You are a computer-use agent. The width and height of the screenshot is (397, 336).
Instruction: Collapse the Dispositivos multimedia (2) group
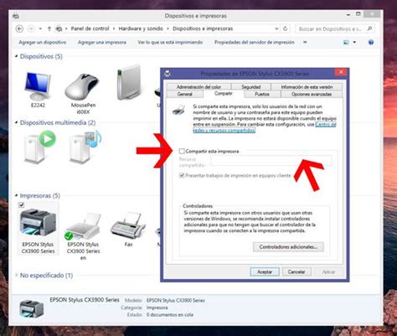click(x=16, y=122)
